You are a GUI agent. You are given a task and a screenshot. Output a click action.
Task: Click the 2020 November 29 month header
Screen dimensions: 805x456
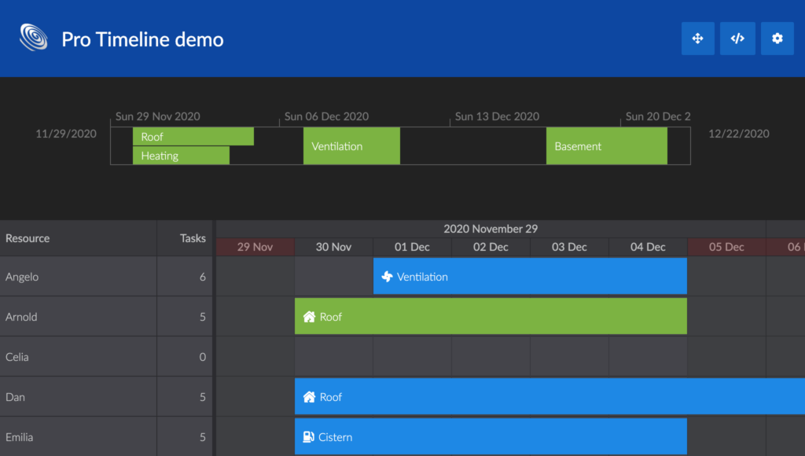click(491, 229)
